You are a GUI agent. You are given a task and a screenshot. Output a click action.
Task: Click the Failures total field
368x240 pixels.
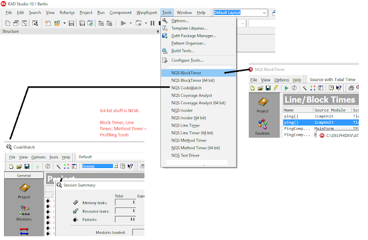click(x=125, y=219)
